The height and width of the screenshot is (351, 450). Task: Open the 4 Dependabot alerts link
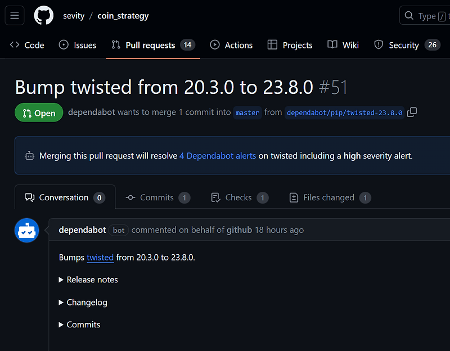pyautogui.click(x=218, y=155)
